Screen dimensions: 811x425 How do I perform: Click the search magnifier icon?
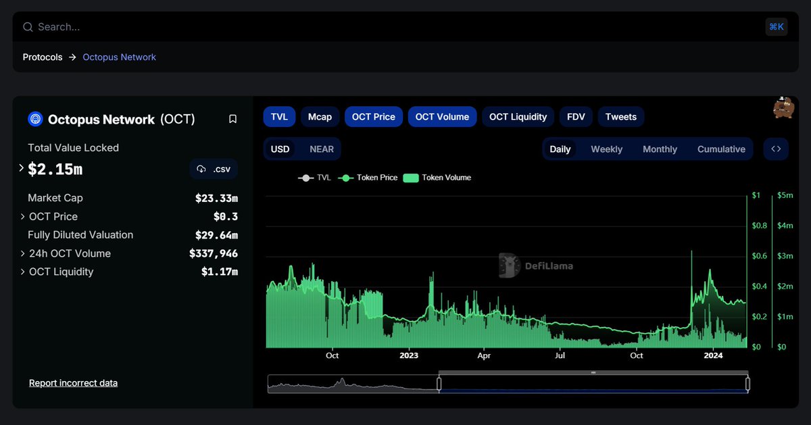point(28,27)
